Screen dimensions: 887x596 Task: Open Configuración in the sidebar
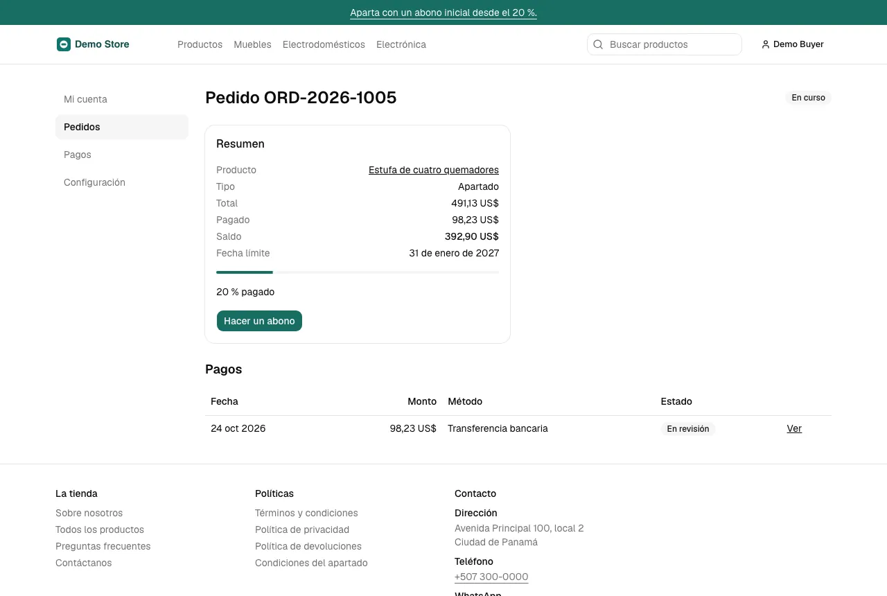[122, 182]
